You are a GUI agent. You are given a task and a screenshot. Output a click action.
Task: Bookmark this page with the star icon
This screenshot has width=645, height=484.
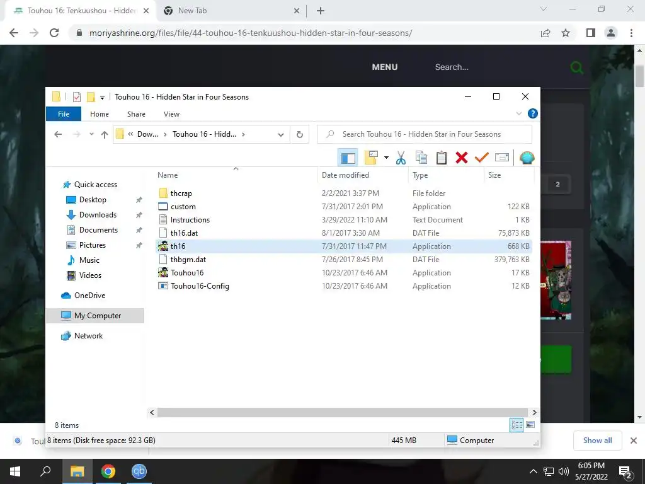566,33
